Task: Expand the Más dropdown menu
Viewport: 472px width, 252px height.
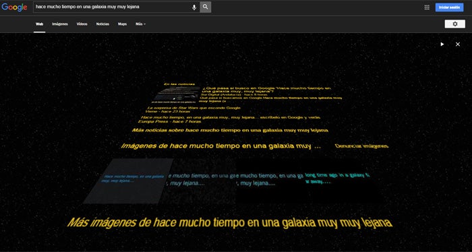Action: 140,24
